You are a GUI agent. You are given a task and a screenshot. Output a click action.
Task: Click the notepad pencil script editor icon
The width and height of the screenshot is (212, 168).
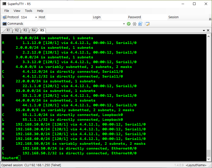pyautogui.click(x=147, y=24)
